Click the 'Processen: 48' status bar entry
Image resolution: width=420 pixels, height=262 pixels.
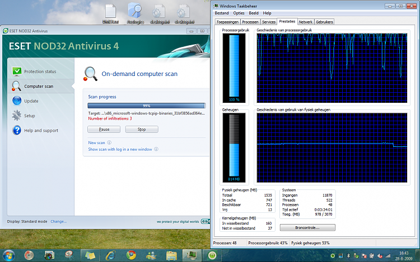tap(225, 243)
